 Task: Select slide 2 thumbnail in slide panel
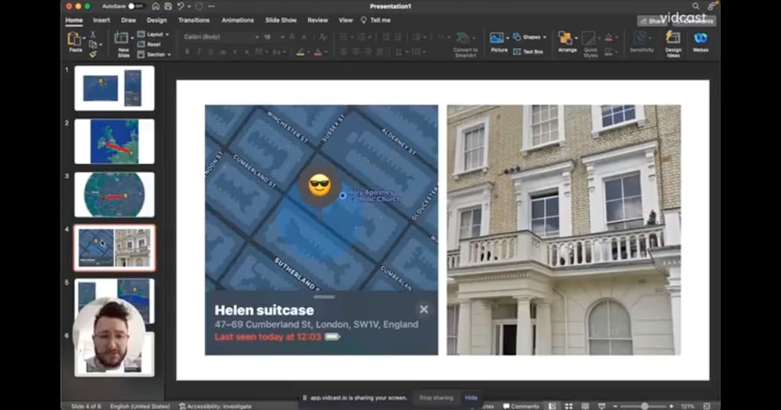point(115,141)
